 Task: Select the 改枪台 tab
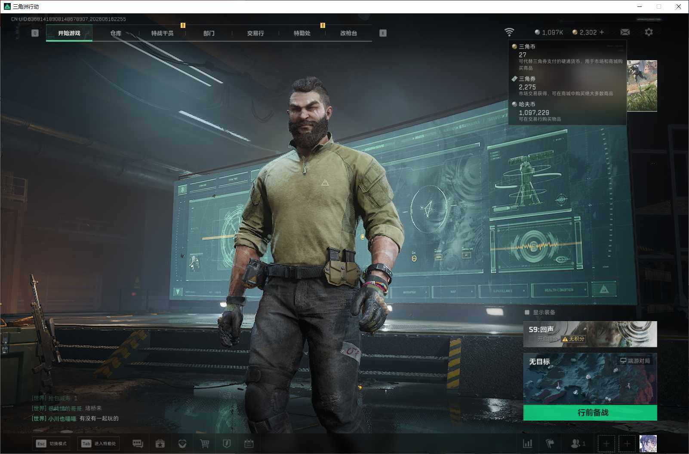coord(348,33)
